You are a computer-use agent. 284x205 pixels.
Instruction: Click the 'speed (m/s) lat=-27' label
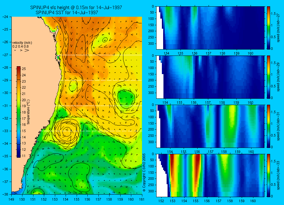[279, 28]
